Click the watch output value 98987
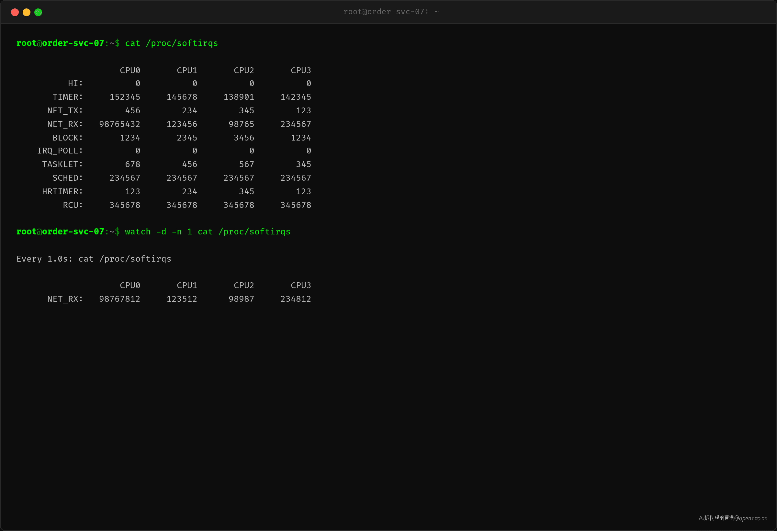The width and height of the screenshot is (777, 531). [242, 299]
